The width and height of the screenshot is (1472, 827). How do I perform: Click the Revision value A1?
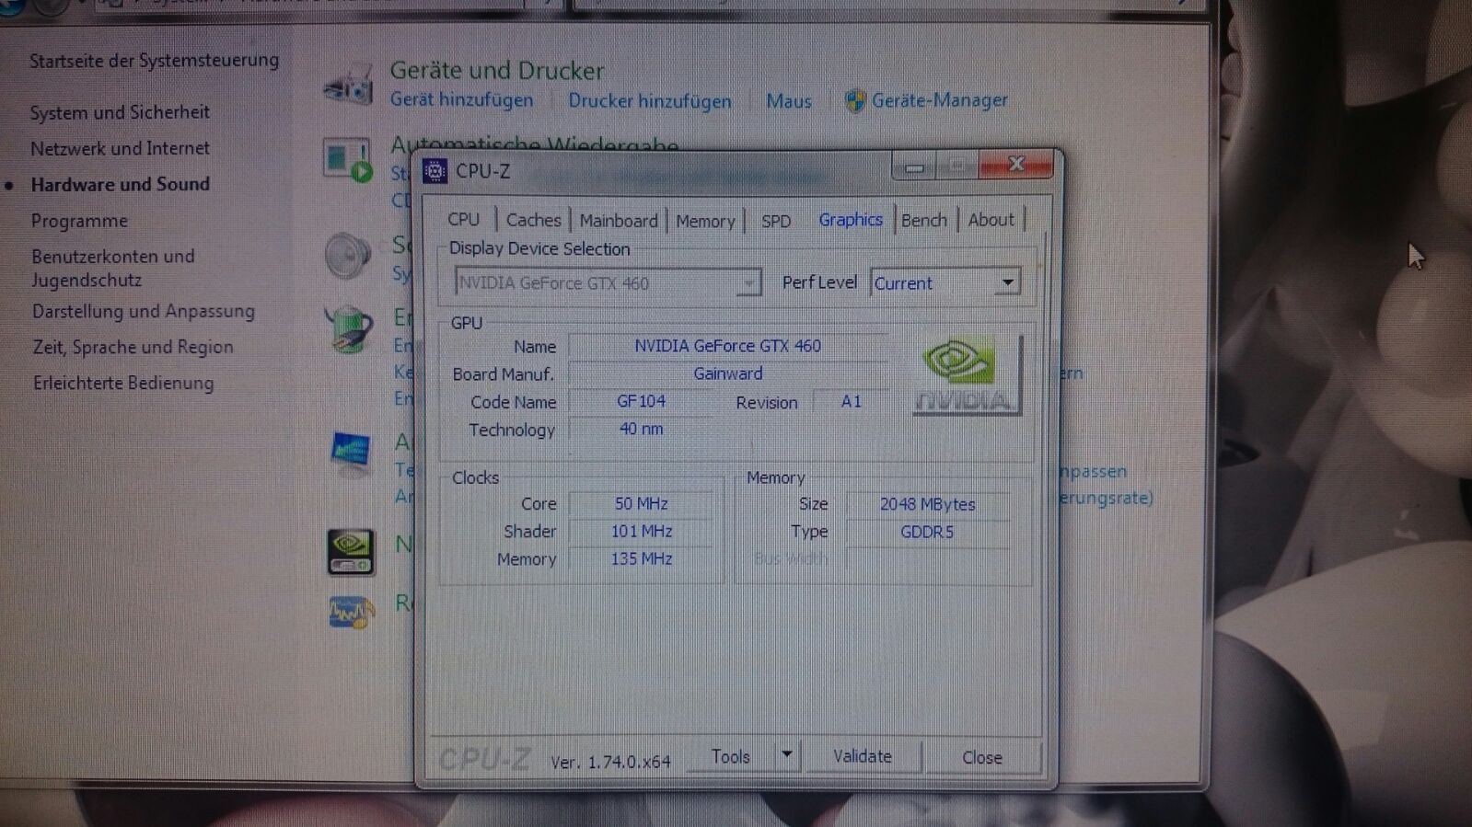(852, 401)
